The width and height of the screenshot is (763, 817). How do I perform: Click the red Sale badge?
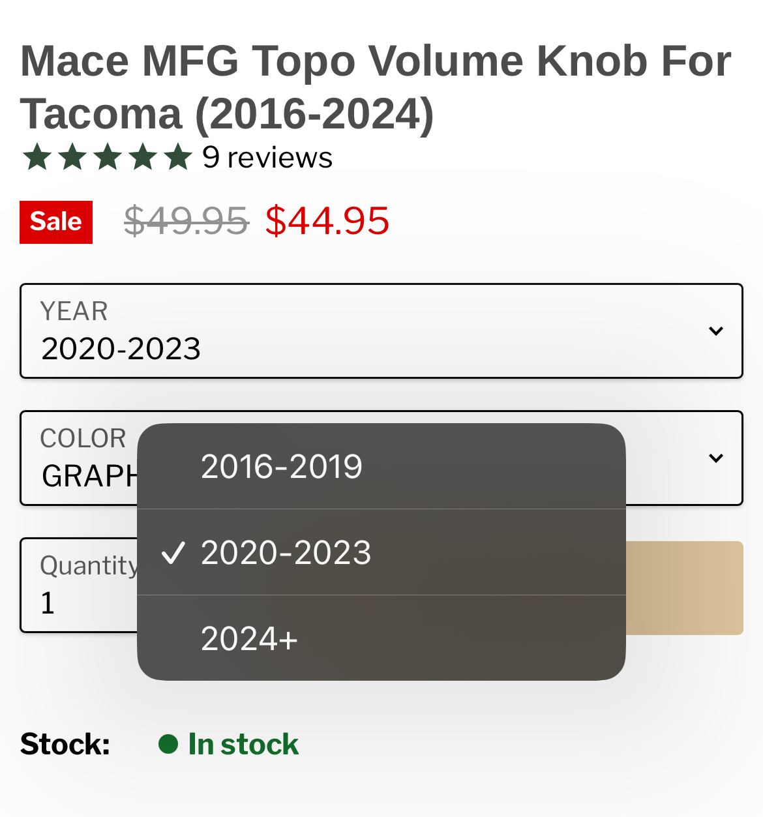(x=56, y=222)
